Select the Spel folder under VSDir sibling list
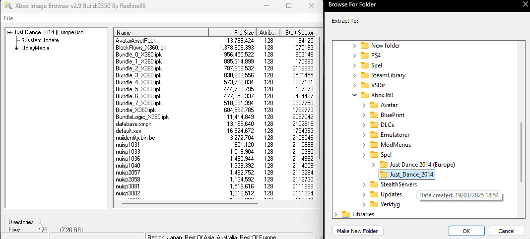The width and height of the screenshot is (530, 239). pyautogui.click(x=377, y=65)
